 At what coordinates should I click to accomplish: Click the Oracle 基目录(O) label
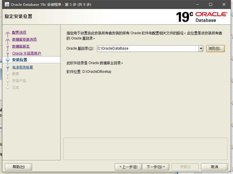80,48
